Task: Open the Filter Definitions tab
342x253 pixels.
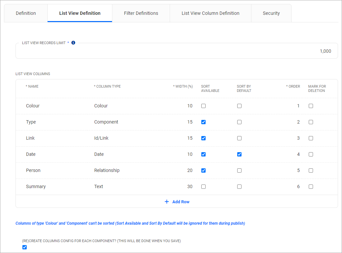Action: click(x=141, y=13)
